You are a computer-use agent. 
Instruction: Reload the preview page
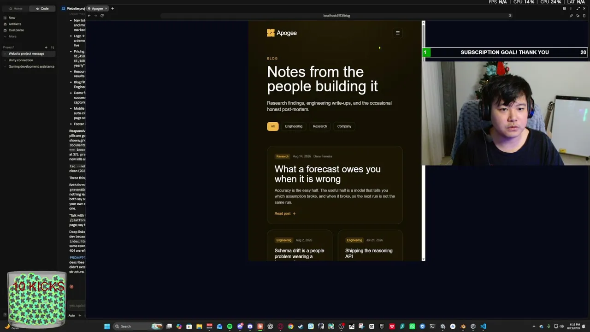pyautogui.click(x=102, y=16)
